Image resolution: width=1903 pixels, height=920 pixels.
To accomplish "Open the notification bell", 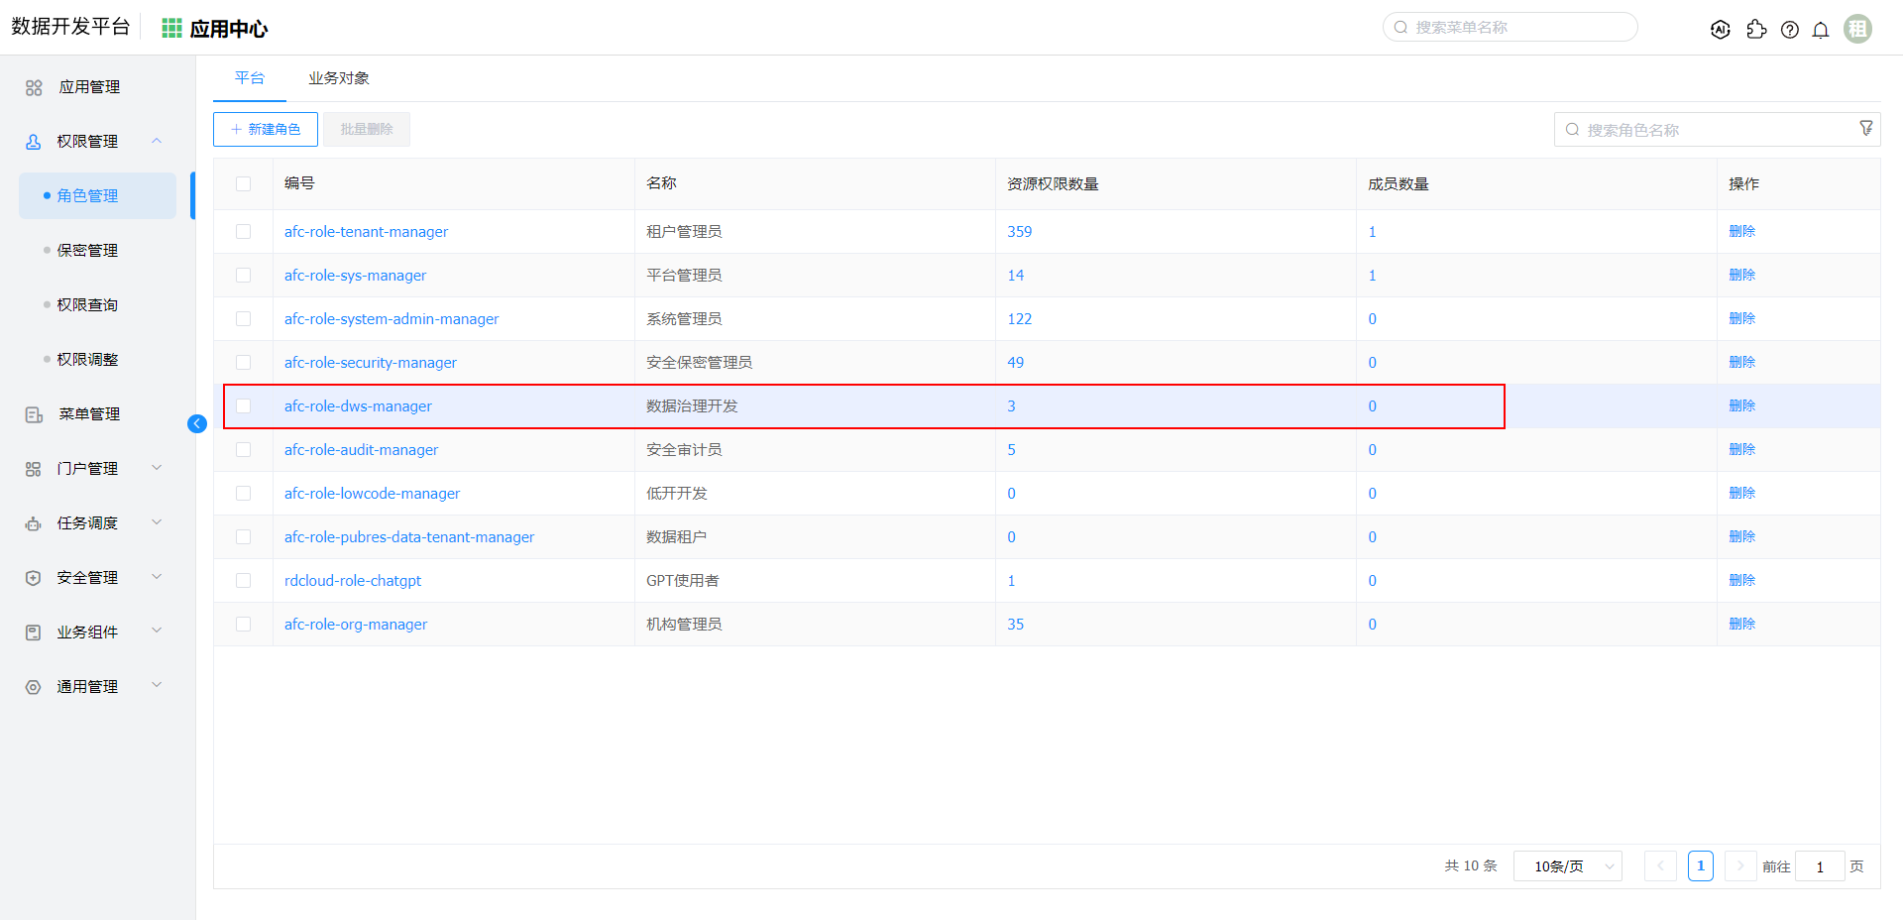I will pos(1821,30).
